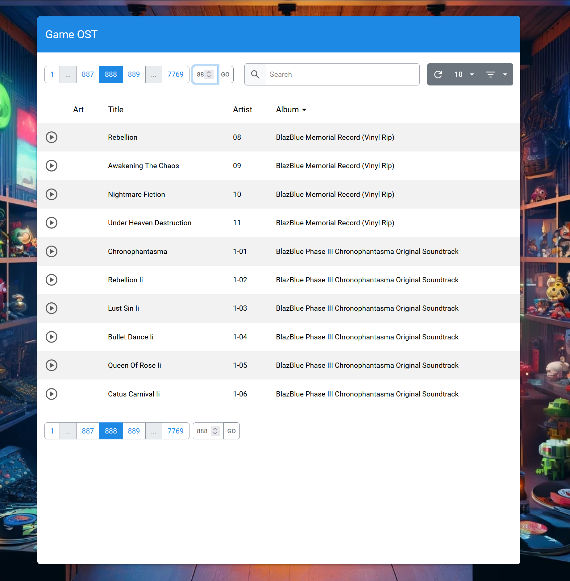Select the title text Nightmare Fiction
The width and height of the screenshot is (570, 581).
click(x=136, y=194)
